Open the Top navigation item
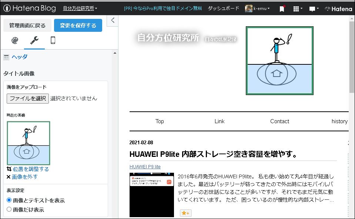The width and height of the screenshot is (355, 219). pos(160,121)
